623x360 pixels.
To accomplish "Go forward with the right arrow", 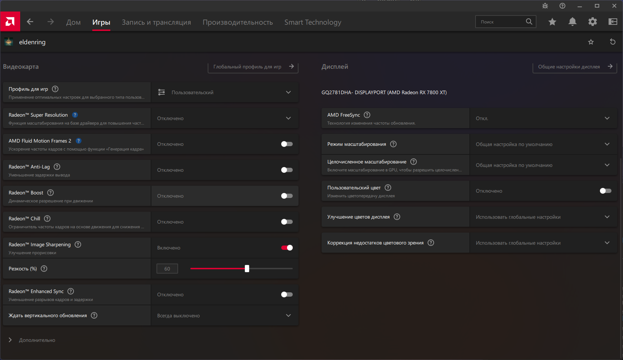I will click(51, 22).
